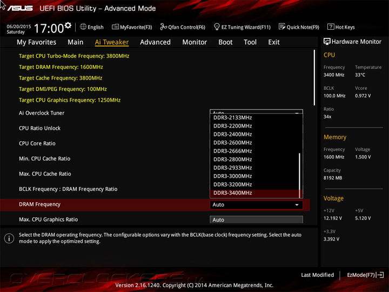Image resolution: width=389 pixels, height=292 pixels.
Task: Open MyFavorite(F3) icon
Action: (x=115, y=26)
